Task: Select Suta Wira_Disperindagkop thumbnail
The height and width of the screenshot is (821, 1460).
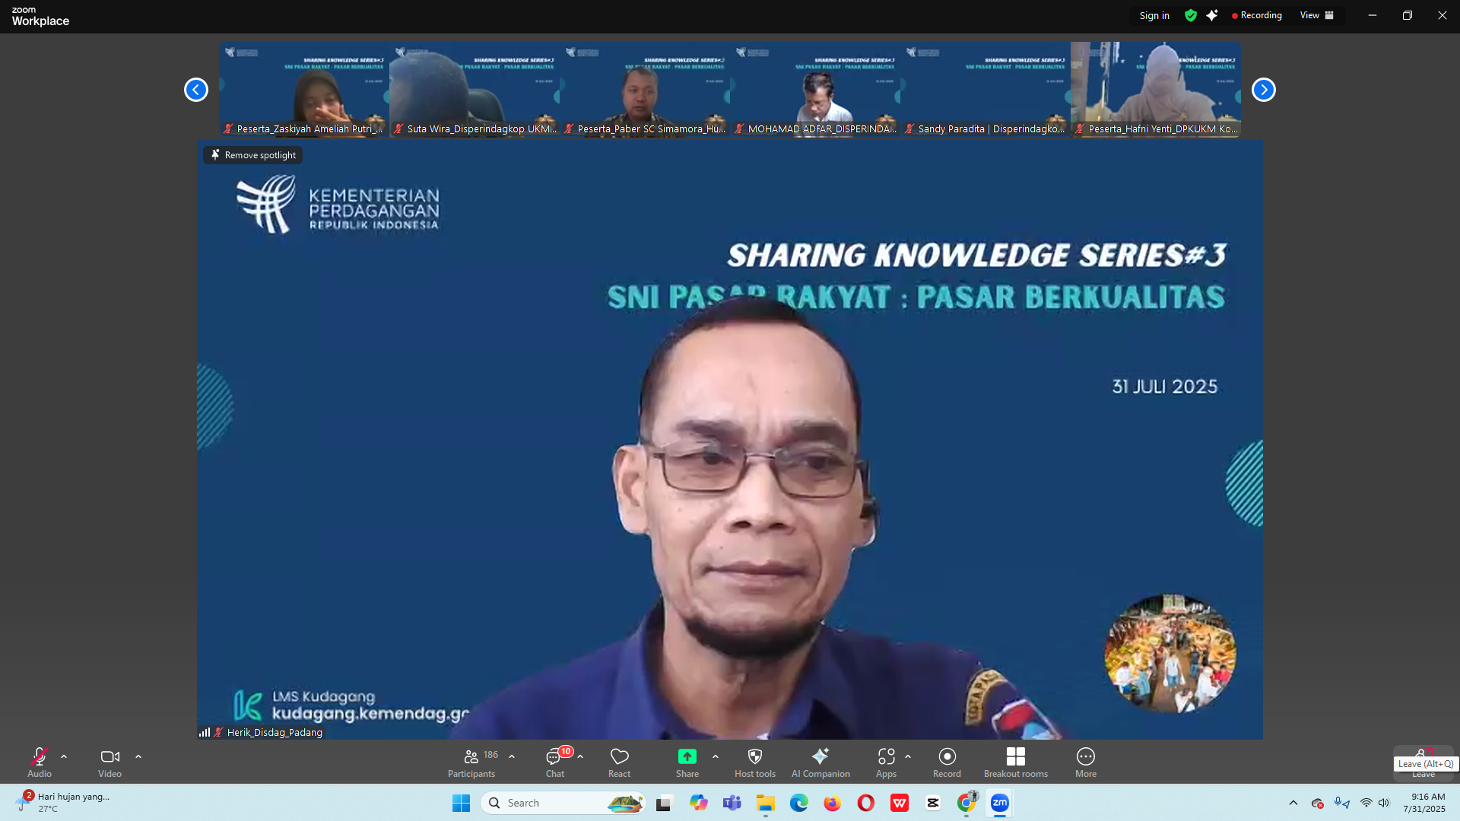Action: (474, 90)
